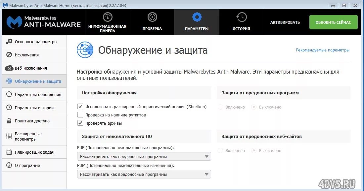Click the Malwarebytes title bar app icon
The height and width of the screenshot is (191, 364).
pos(5,5)
